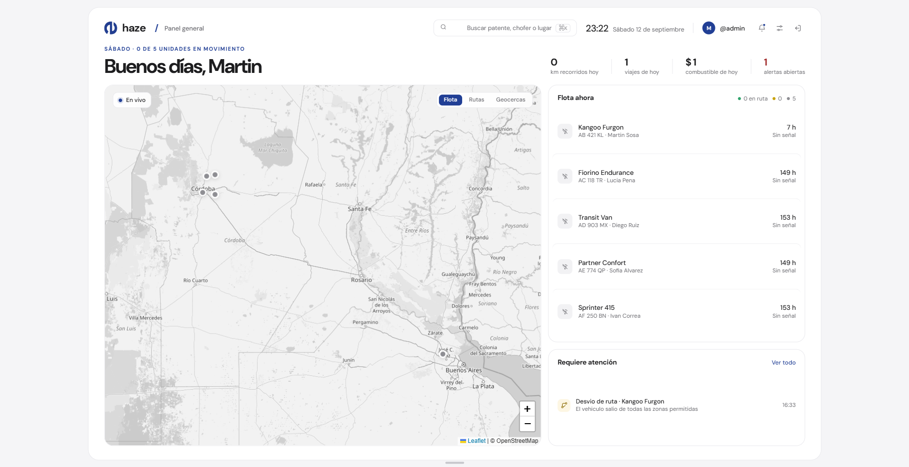Click Sprinter 415 no-signal icon
This screenshot has width=909, height=467.
click(x=565, y=311)
